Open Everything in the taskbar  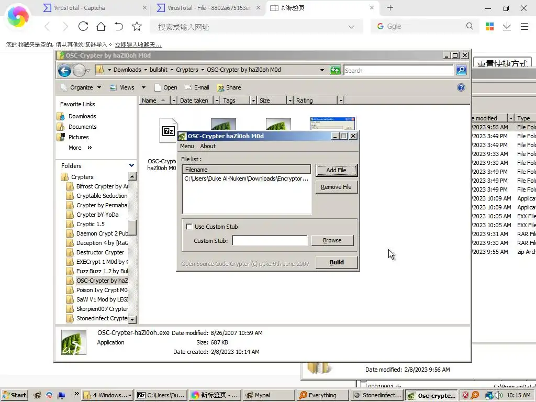pyautogui.click(x=323, y=395)
